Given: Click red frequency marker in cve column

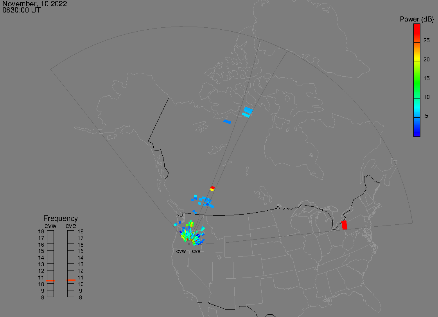Looking at the screenshot, I should 71,280.
